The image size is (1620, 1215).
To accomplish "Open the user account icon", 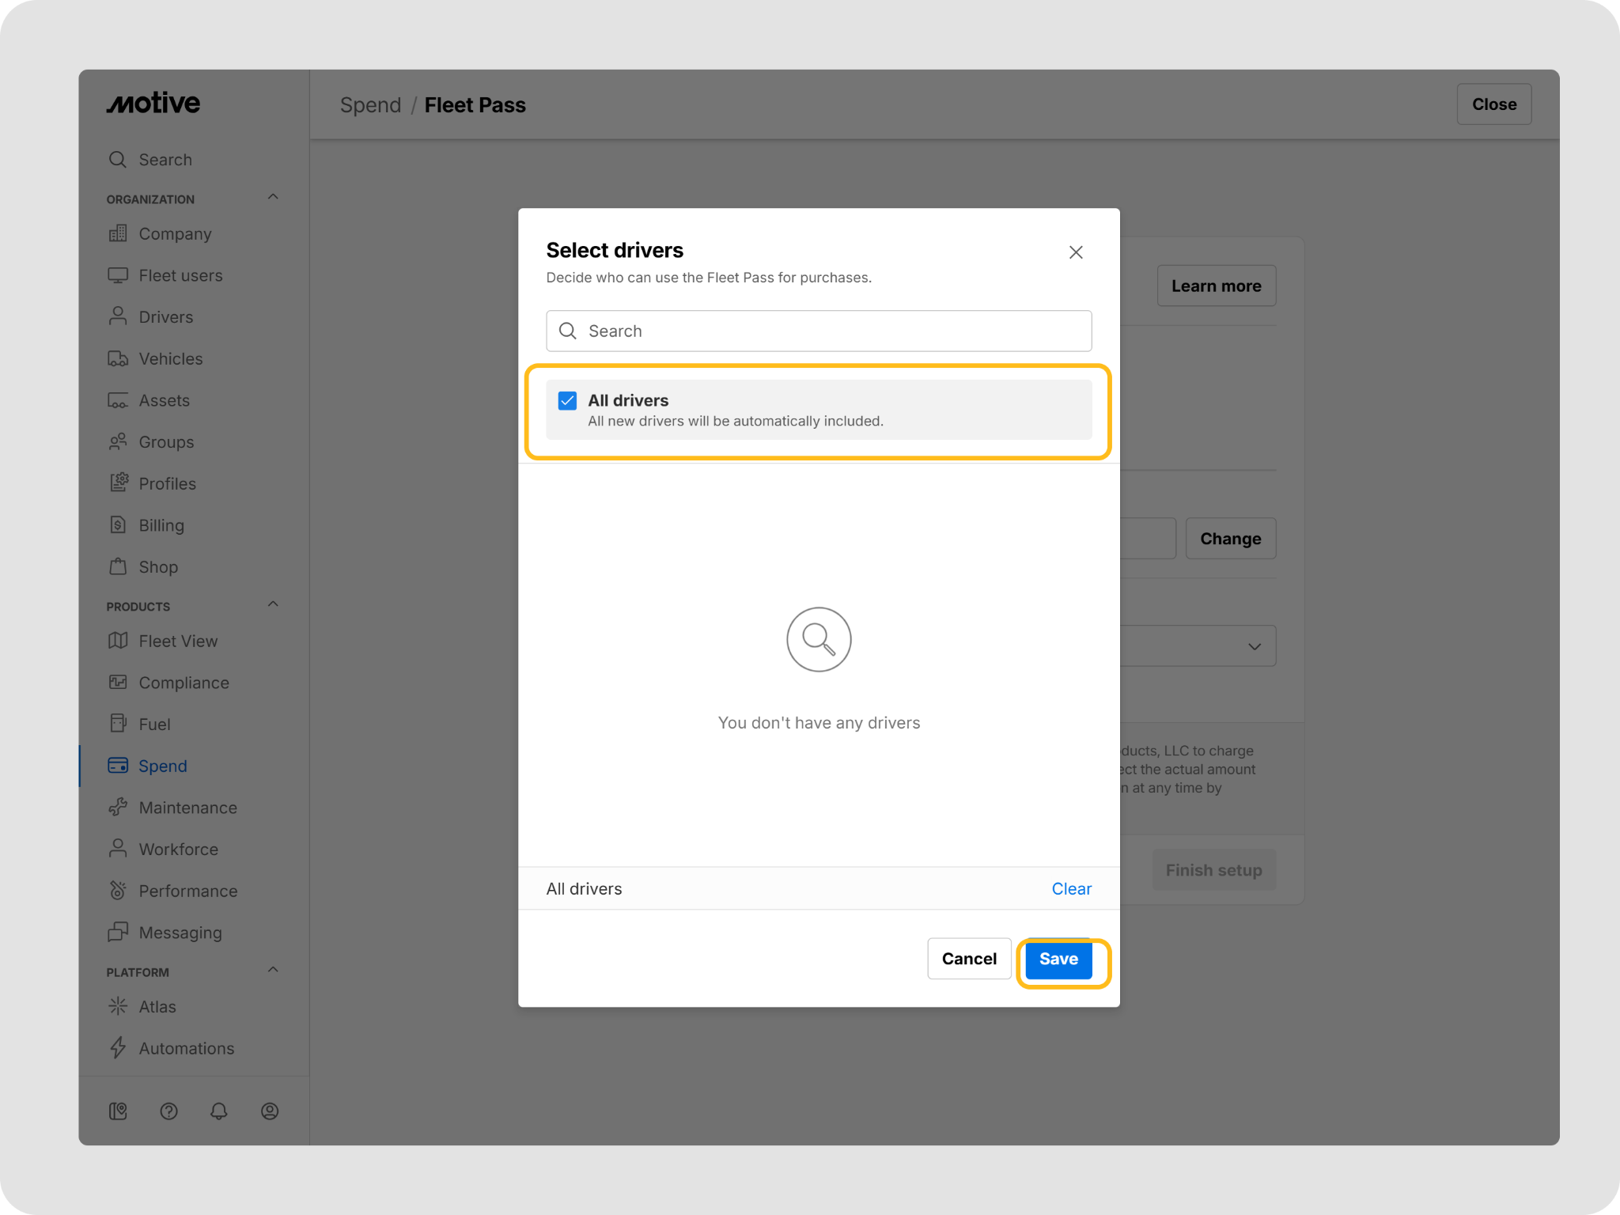I will (x=270, y=1111).
